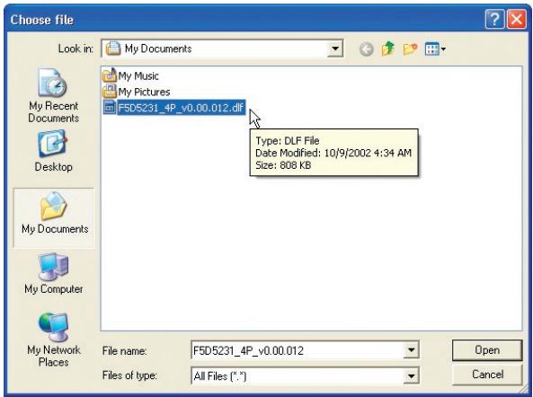533x397 pixels.
Task: Expand the Files of type dropdown arrow
Action: [x=411, y=376]
